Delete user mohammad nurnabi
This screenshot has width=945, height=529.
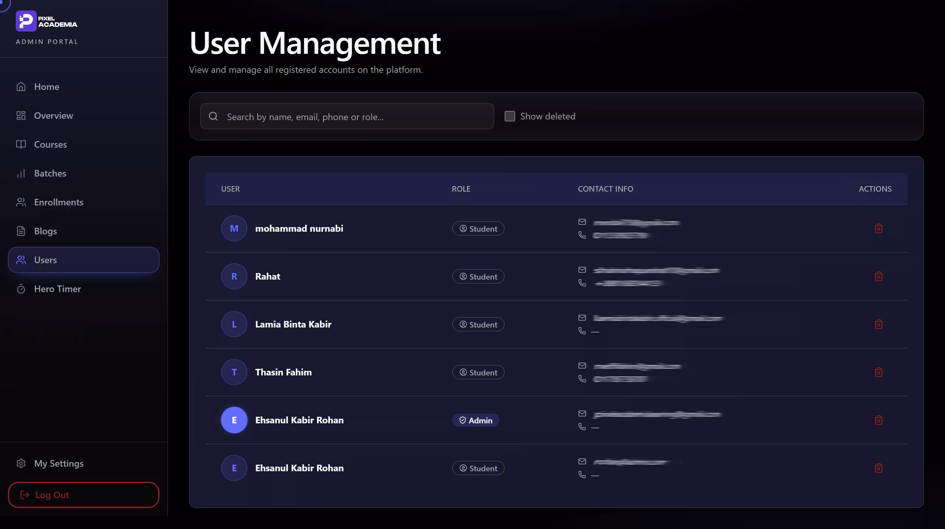[x=879, y=228]
